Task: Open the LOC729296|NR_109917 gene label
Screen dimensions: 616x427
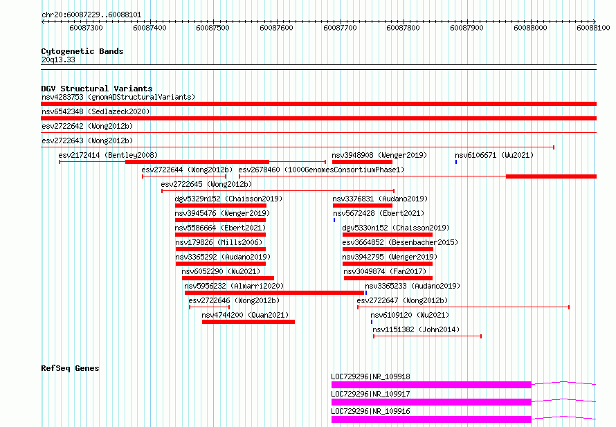Action: click(x=370, y=394)
